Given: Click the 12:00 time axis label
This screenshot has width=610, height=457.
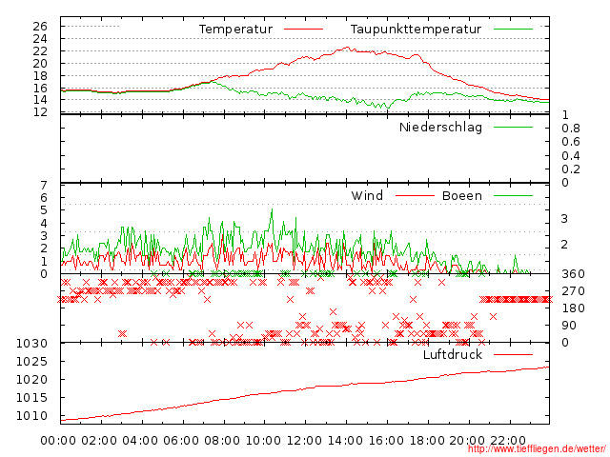Looking at the screenshot, I should (x=304, y=441).
